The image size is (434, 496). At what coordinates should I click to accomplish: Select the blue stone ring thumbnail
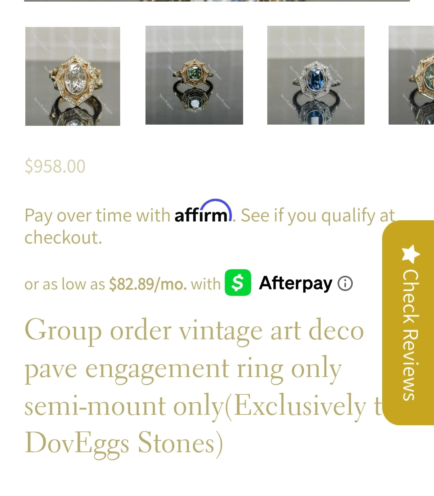316,75
